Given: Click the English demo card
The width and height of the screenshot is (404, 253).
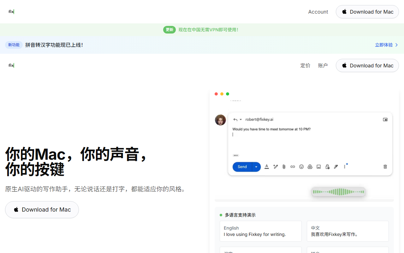Looking at the screenshot, I should (261, 231).
